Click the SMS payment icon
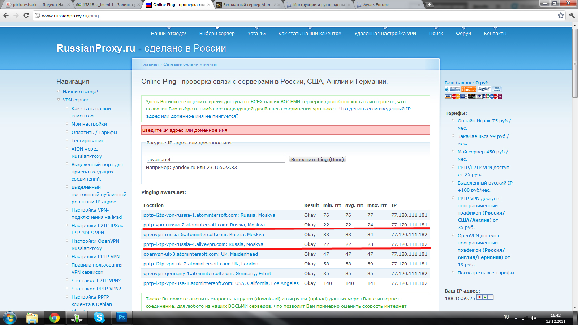Image resolution: width=578 pixels, height=325 pixels. [497, 89]
